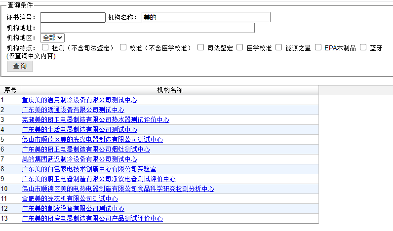This screenshot has width=393, height=231.
Task: Tick the 司法鉴定 checkbox
Action: [200, 47]
